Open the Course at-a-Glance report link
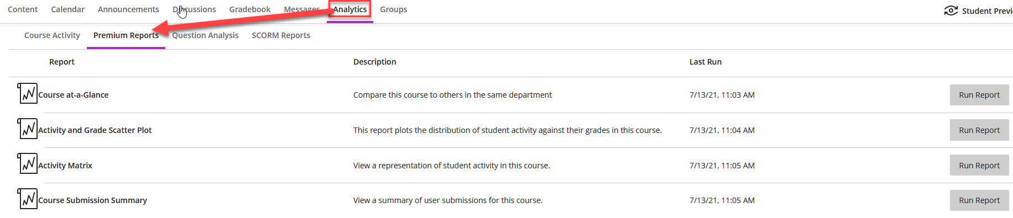Viewport: 1013px width, 218px height. coord(74,95)
